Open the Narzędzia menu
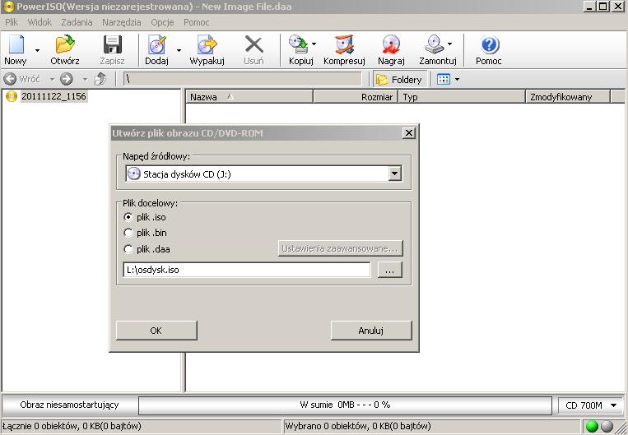Viewport: 628px width, 435px height. click(x=121, y=22)
